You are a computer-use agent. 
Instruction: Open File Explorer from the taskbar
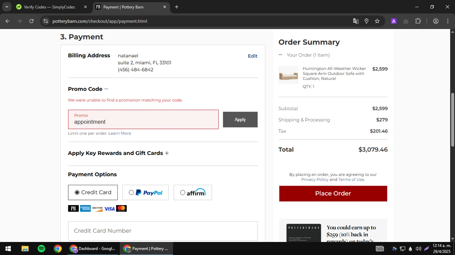25,249
